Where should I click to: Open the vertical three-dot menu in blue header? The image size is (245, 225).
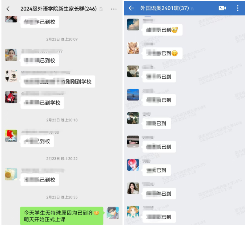click(238, 8)
